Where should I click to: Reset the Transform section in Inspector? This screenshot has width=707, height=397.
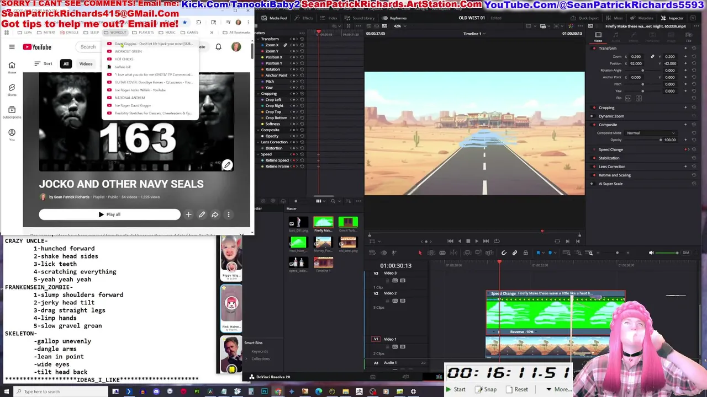point(693,49)
